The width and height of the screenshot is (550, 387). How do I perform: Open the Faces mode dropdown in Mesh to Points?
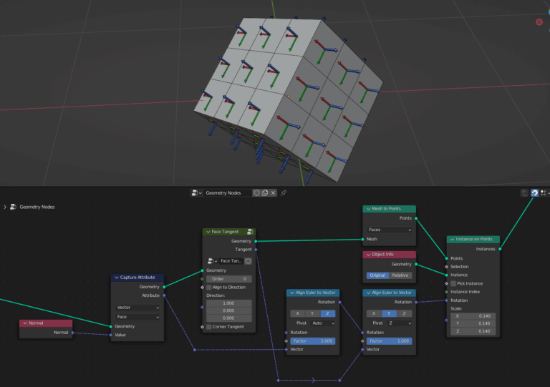(x=389, y=230)
